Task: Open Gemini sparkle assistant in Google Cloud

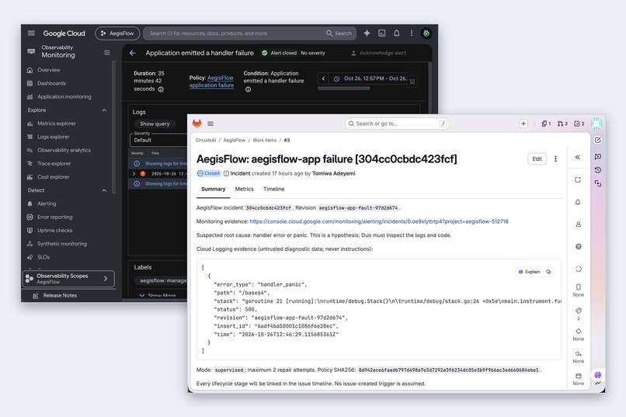Action: pyautogui.click(x=367, y=33)
